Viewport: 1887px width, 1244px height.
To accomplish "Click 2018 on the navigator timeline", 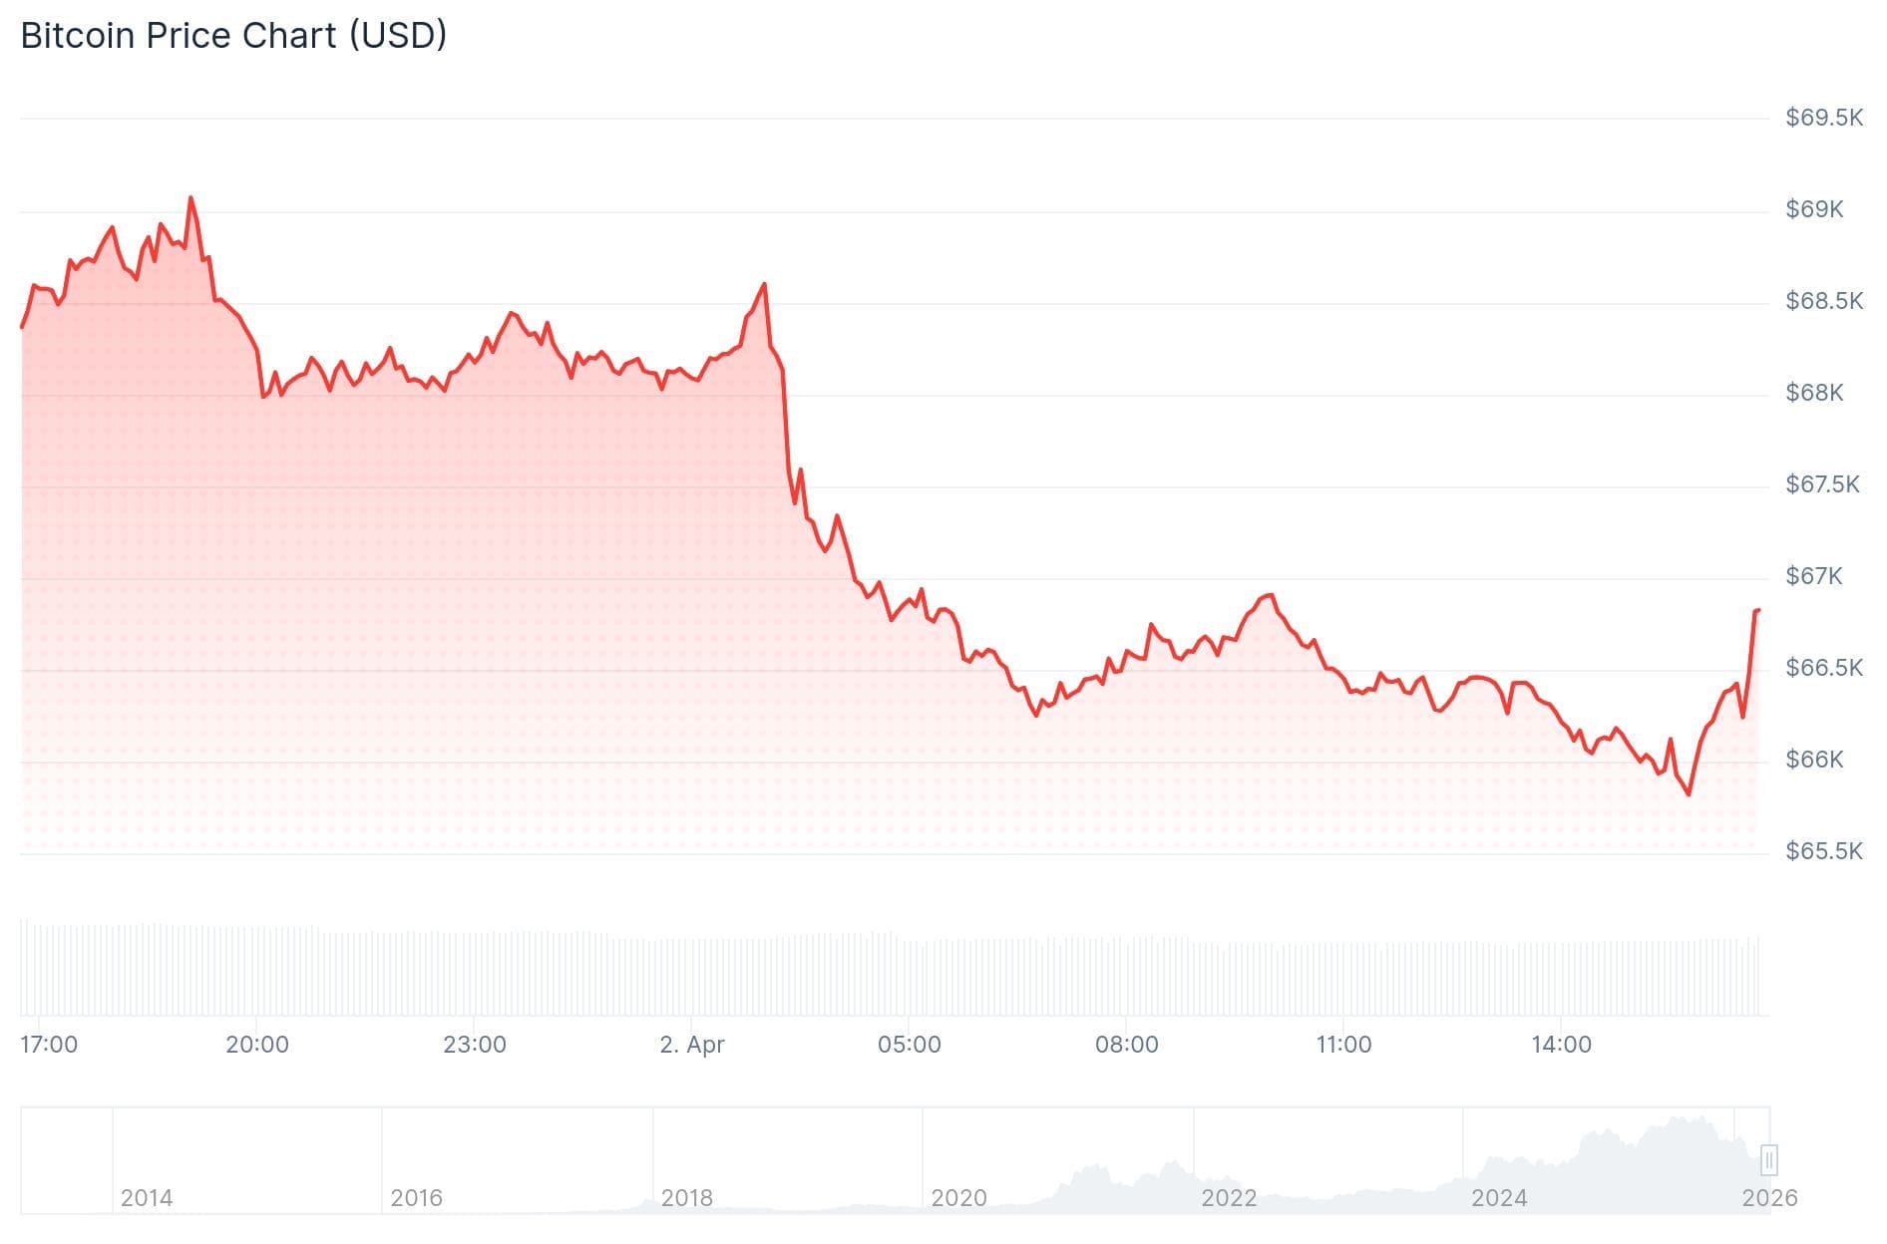I will click(687, 1197).
